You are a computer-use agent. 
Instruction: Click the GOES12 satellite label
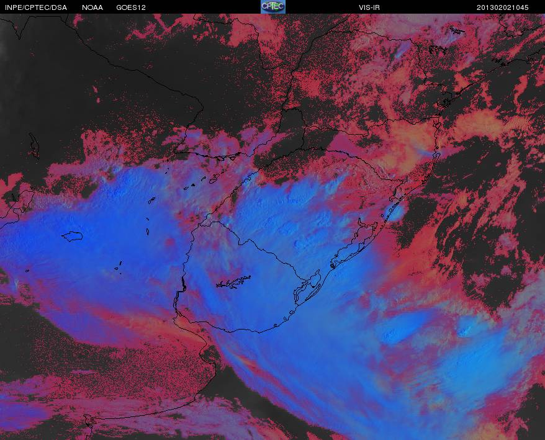tap(131, 7)
